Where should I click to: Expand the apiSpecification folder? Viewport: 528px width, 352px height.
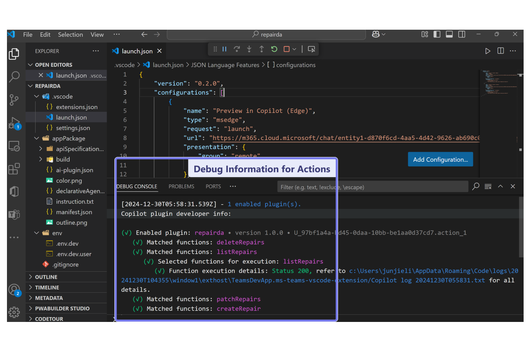tap(41, 149)
